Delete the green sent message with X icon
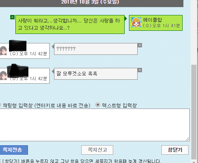Viewport: 198px width, 163px height. [12, 17]
